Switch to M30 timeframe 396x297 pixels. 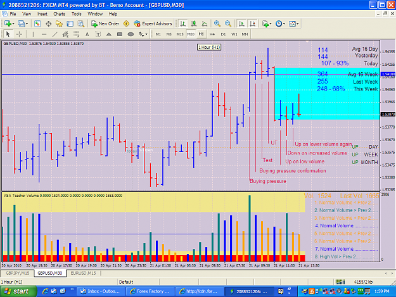pyautogui.click(x=191, y=34)
